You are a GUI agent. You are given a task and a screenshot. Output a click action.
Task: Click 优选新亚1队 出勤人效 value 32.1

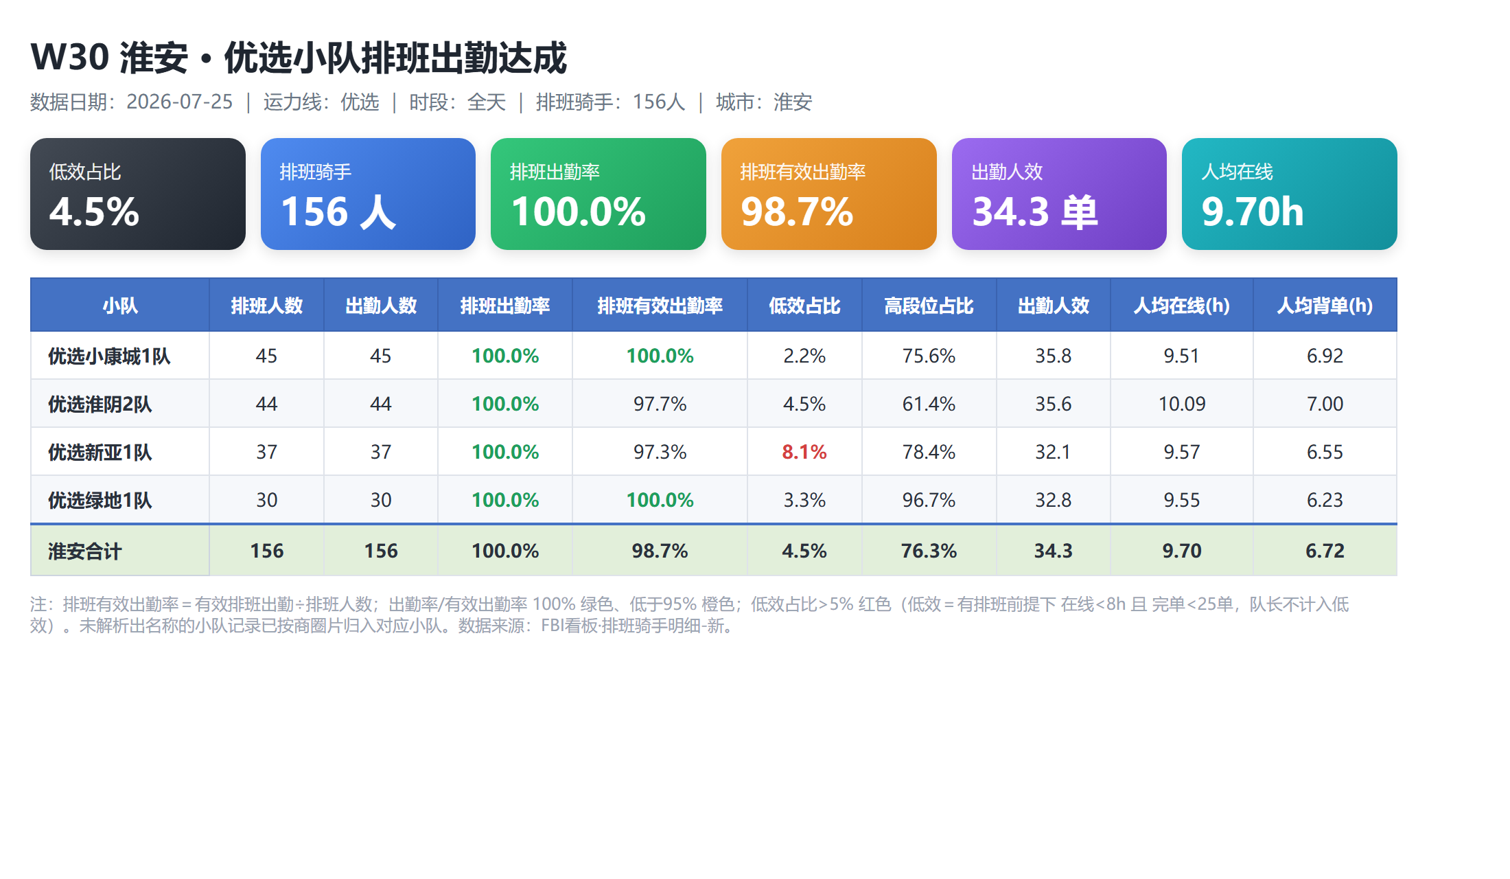click(x=1054, y=452)
